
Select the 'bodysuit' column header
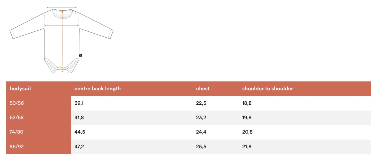[x=20, y=89]
